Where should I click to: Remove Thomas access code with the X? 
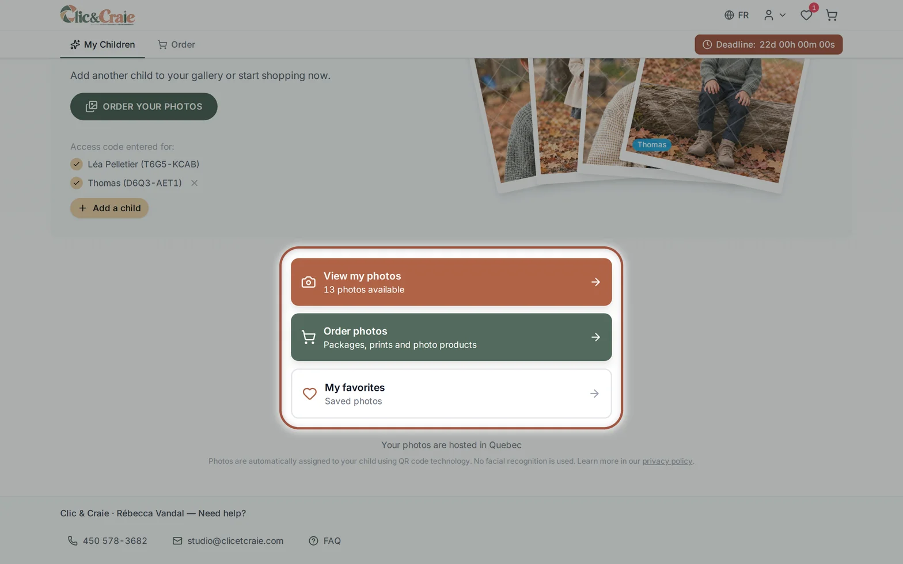(x=194, y=183)
